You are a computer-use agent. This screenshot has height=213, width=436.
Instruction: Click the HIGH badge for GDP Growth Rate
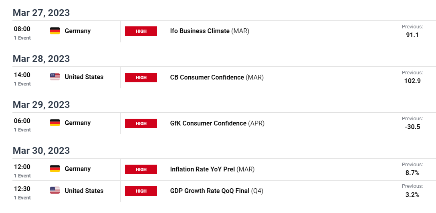[x=141, y=191]
